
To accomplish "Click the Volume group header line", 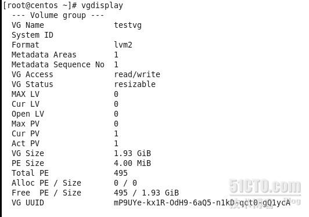I will [x=58, y=15].
